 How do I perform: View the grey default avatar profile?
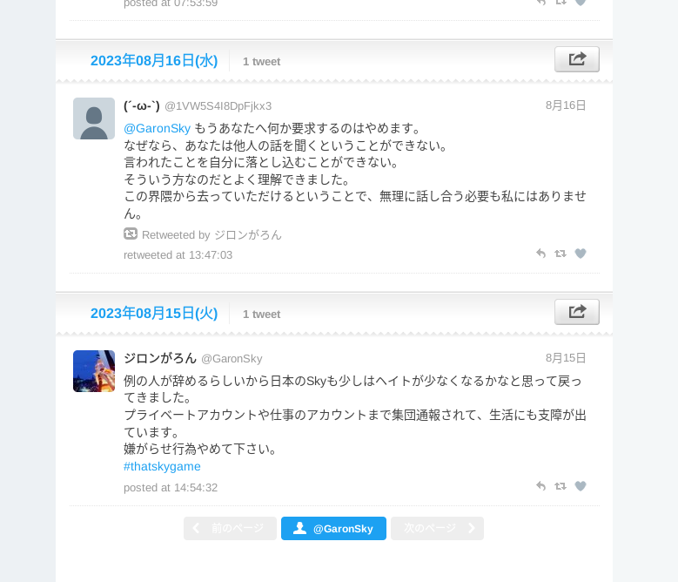coord(94,118)
